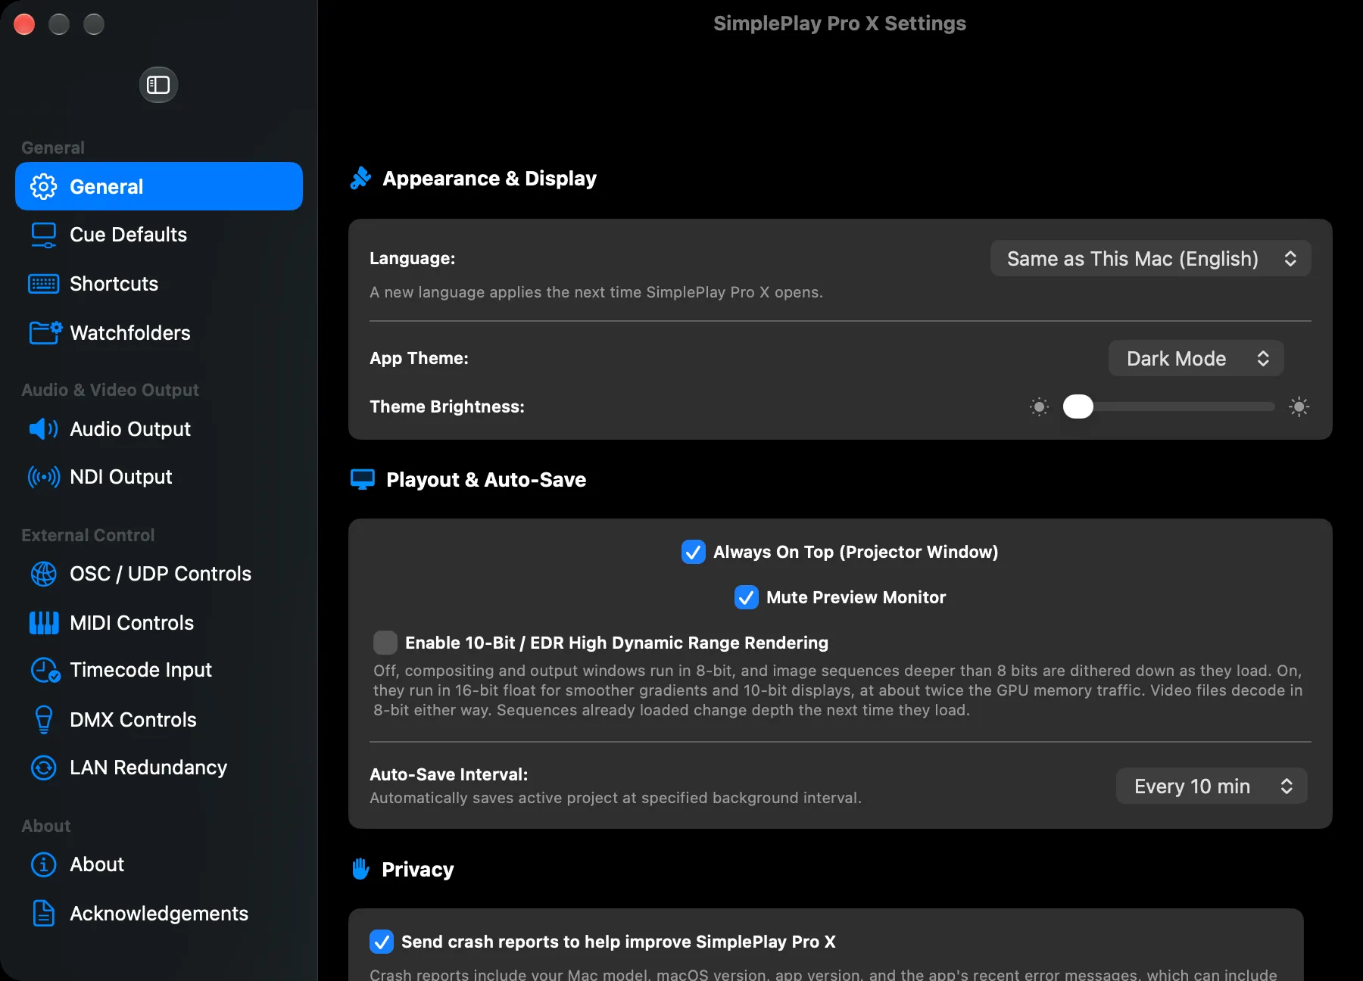Click the OSC / UDP globe icon
The image size is (1363, 981).
tap(44, 574)
